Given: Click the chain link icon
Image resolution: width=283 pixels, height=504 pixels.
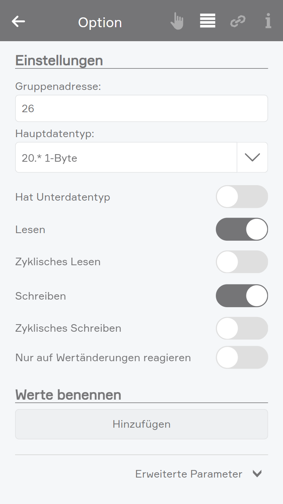Looking at the screenshot, I should point(238,22).
